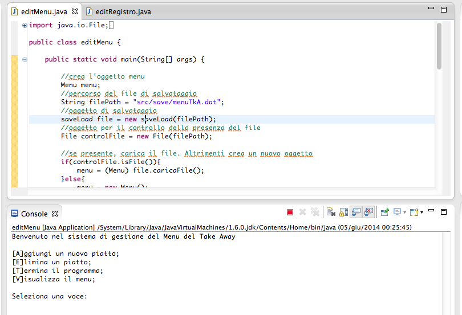
Task: Toggle Scroll Lock in the Console toolbar
Action: click(x=343, y=212)
